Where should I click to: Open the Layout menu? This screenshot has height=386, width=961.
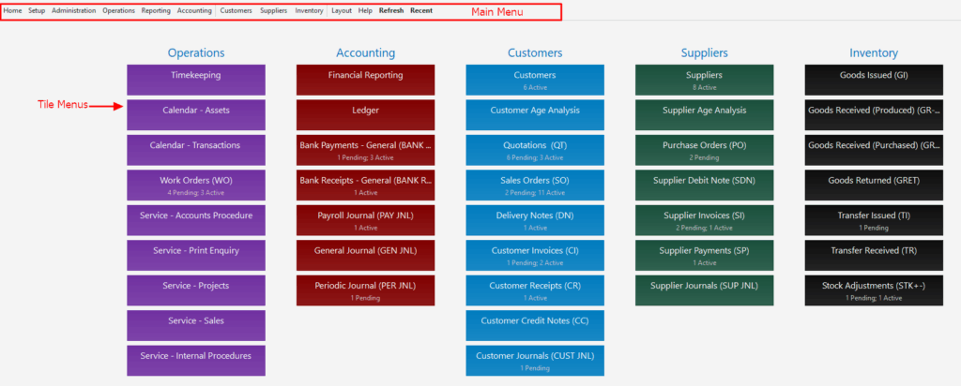click(x=342, y=10)
